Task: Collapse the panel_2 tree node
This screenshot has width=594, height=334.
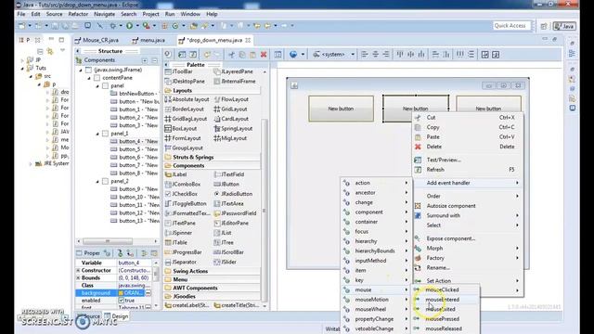Action: click(x=97, y=182)
